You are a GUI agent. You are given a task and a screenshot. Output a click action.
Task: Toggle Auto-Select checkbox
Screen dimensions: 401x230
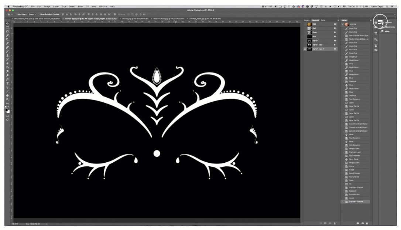coord(16,14)
